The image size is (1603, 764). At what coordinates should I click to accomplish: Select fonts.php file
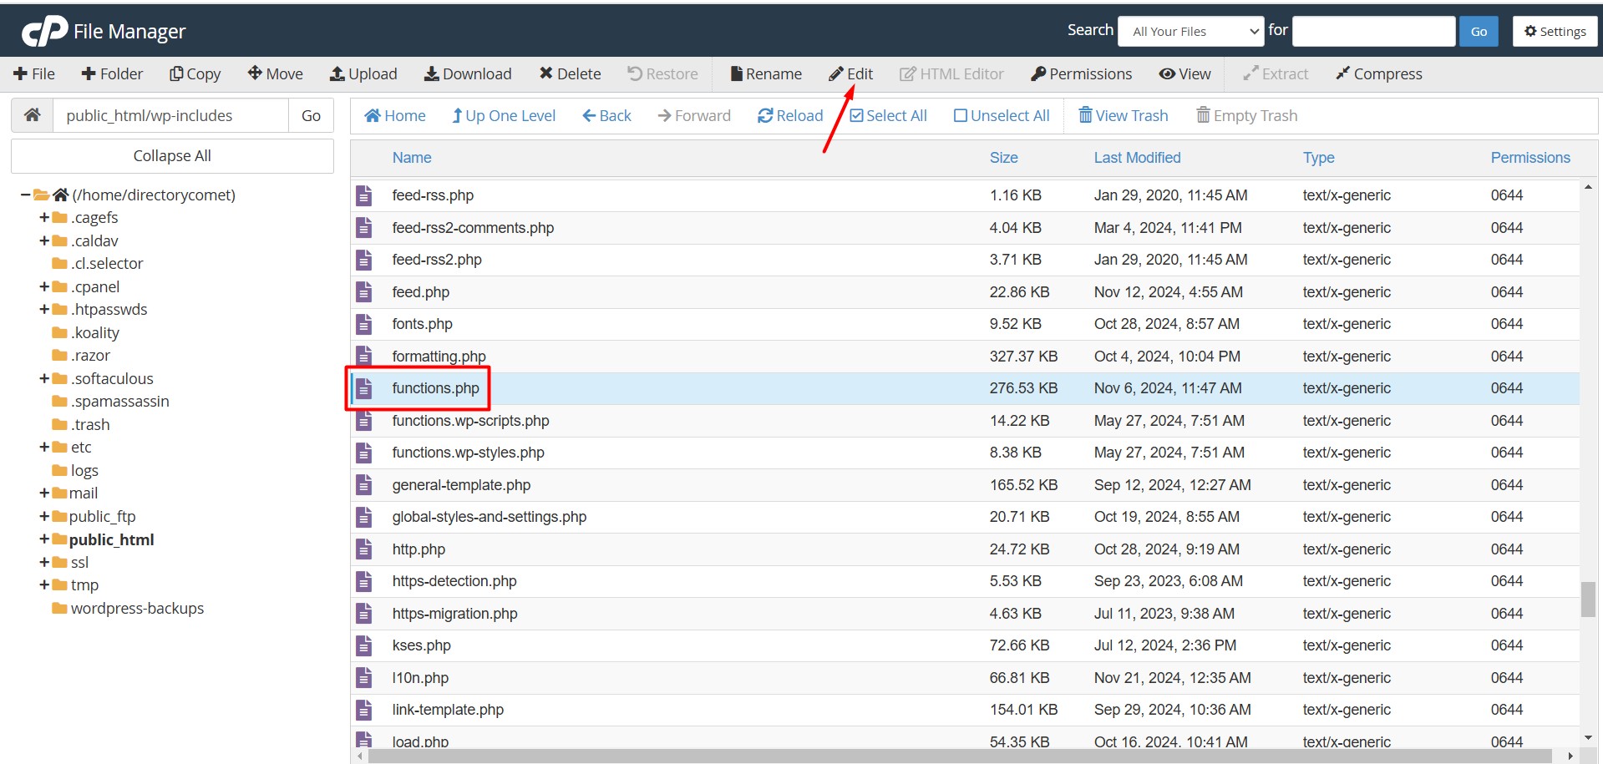tap(965, 324)
